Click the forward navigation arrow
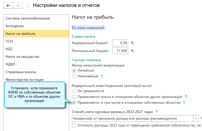The height and width of the screenshot is (131, 202). 18,5
